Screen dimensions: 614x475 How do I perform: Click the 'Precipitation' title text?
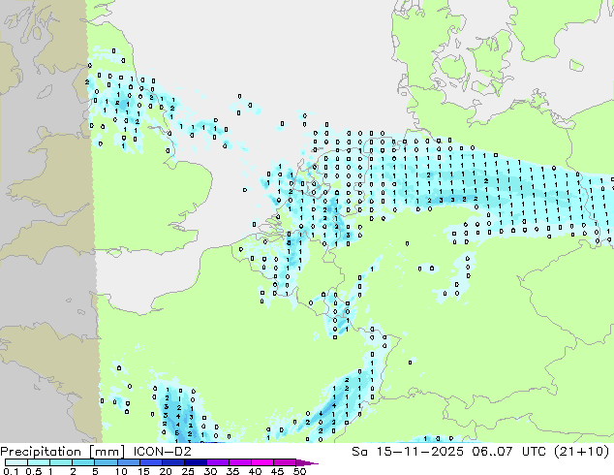pyautogui.click(x=41, y=452)
